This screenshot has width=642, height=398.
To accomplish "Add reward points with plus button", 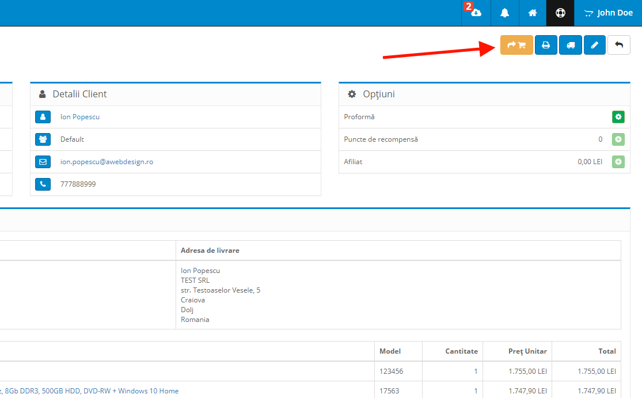I will (x=618, y=139).
